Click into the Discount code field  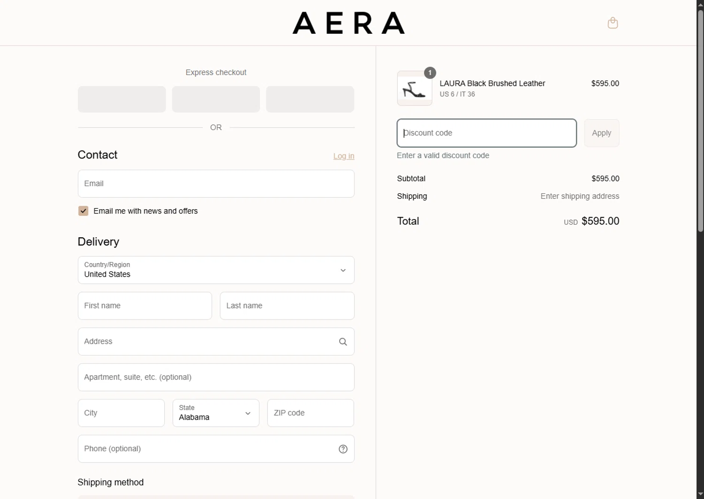pyautogui.click(x=487, y=133)
